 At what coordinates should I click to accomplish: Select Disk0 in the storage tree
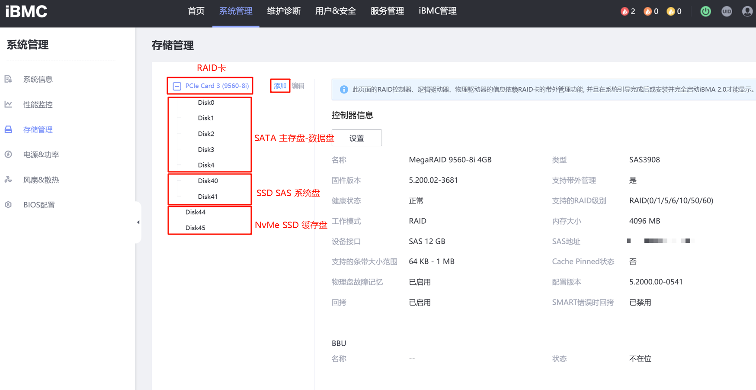[x=206, y=103]
